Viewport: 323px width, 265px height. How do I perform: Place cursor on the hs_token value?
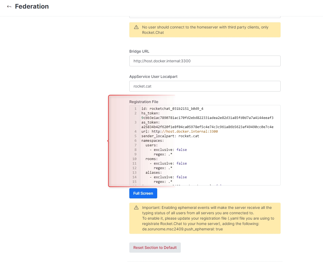[207, 118]
